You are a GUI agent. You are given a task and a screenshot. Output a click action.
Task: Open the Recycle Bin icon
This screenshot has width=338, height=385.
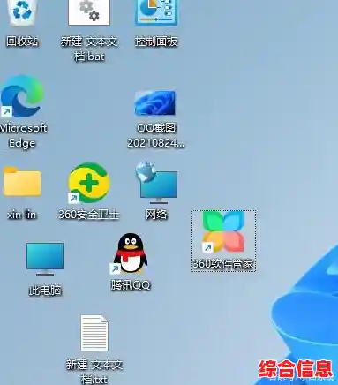click(x=22, y=12)
